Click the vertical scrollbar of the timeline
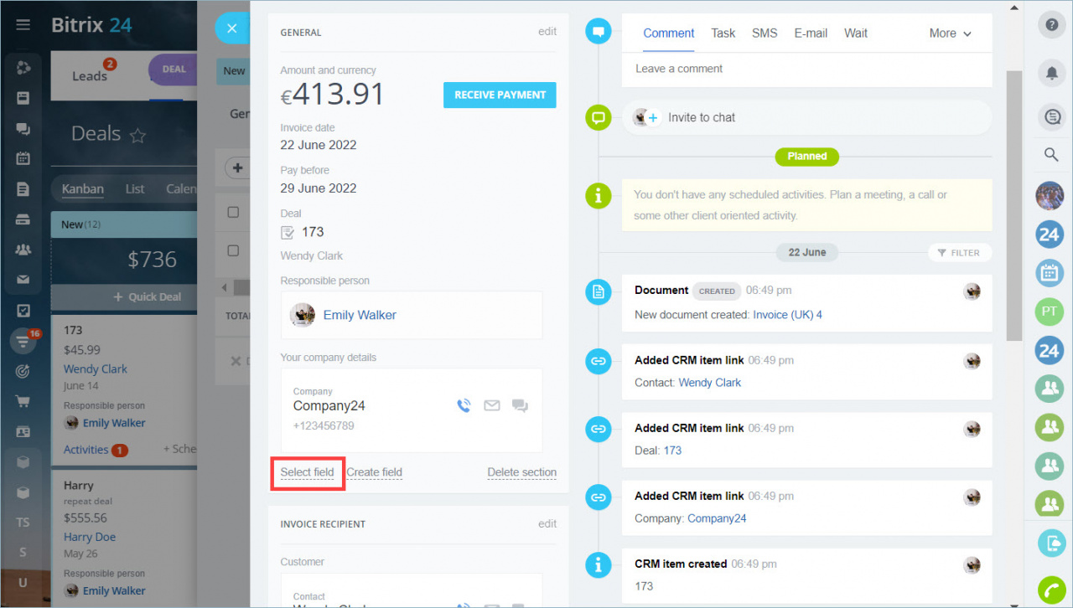This screenshot has width=1073, height=608. 1013,205
